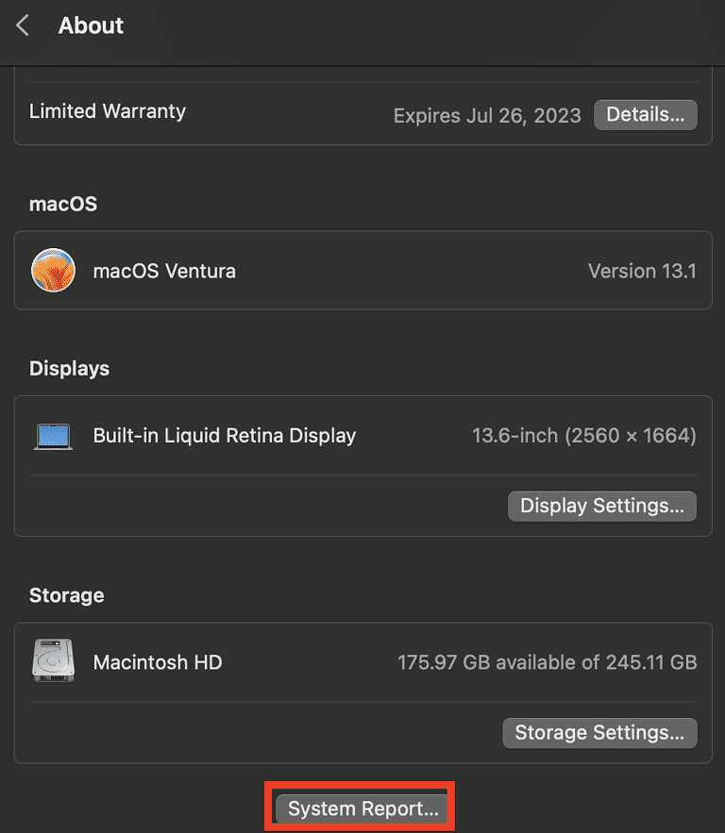Click the macOS Ventura logo icon

tap(53, 271)
